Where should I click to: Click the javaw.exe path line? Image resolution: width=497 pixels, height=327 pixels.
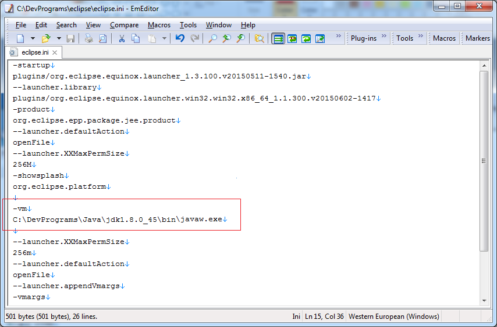tap(120, 220)
